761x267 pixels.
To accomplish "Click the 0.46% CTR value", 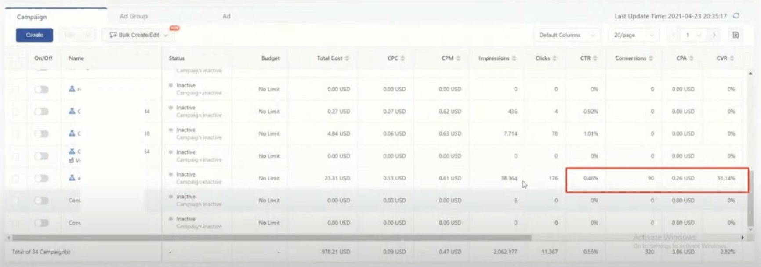I will click(x=591, y=178).
